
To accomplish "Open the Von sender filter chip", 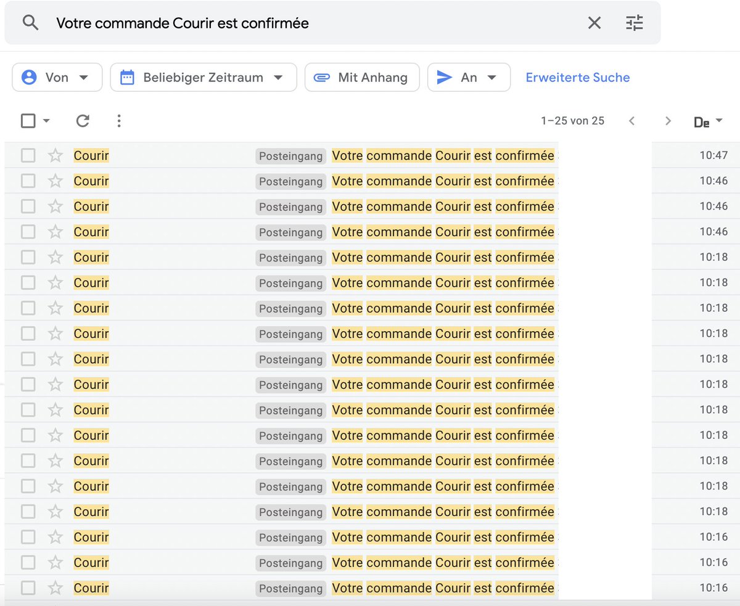I will [x=57, y=78].
